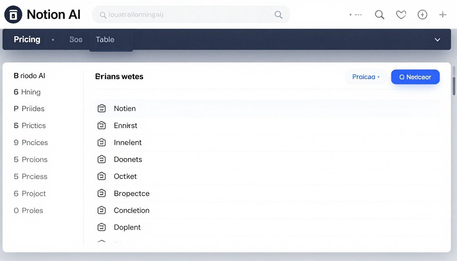Switch to the Table tab

click(105, 40)
